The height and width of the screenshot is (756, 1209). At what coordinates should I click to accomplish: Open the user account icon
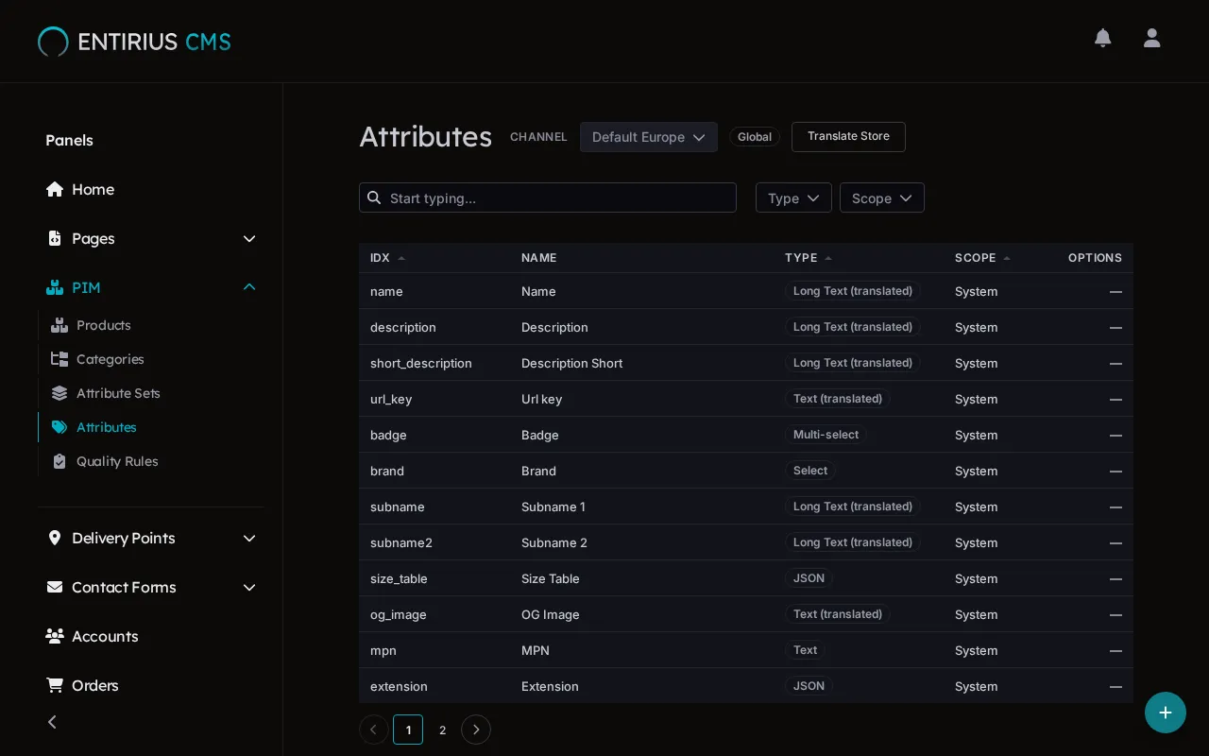coord(1151,38)
